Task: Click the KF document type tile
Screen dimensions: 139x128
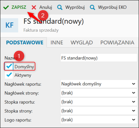Action: tap(9, 25)
